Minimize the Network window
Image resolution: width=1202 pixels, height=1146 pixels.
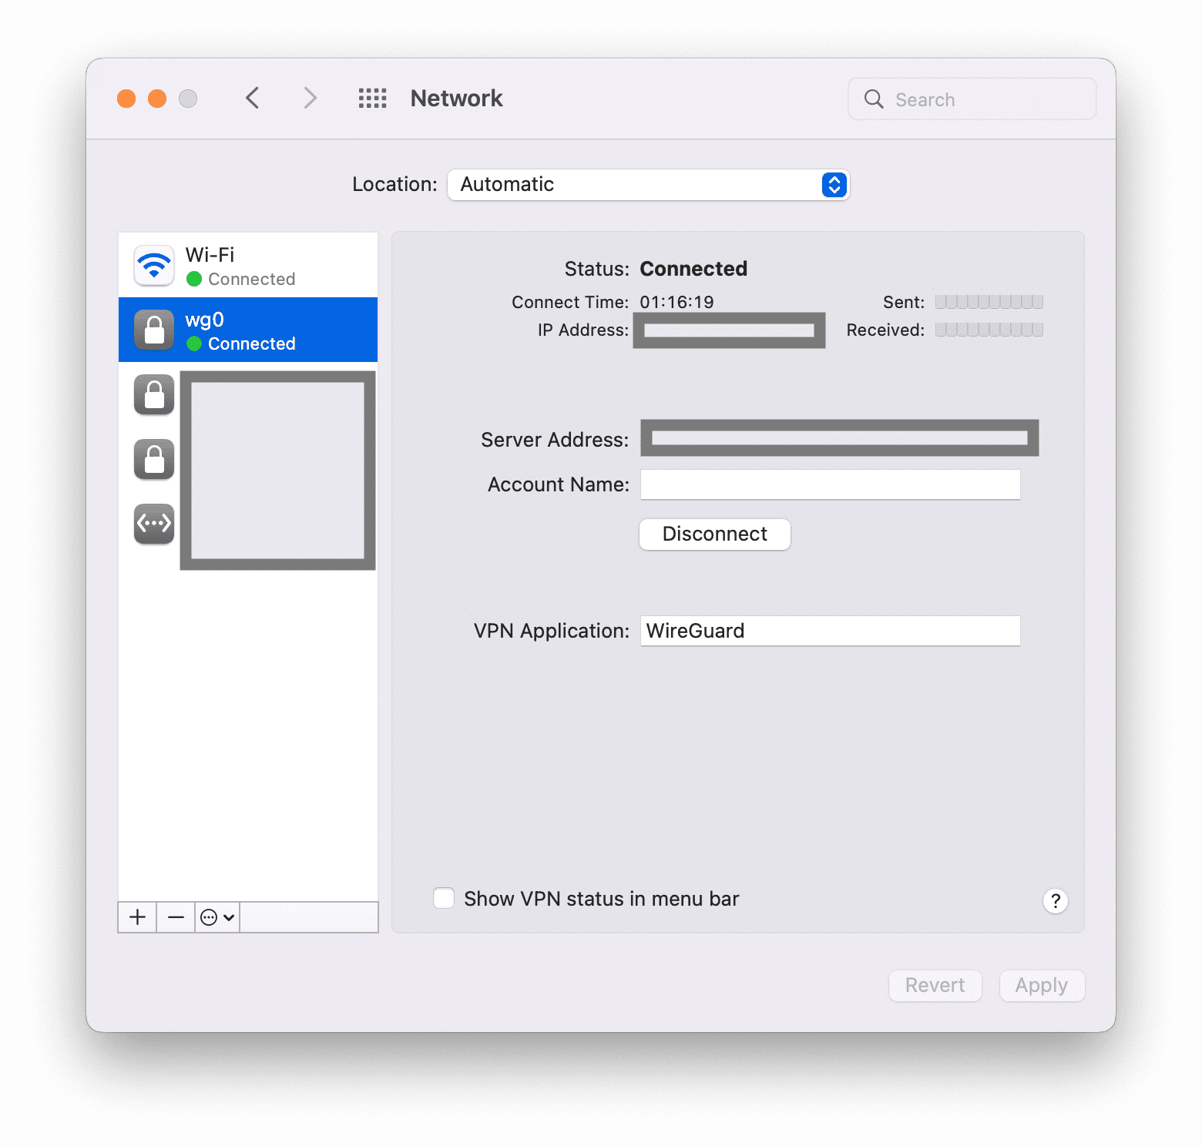[157, 99]
